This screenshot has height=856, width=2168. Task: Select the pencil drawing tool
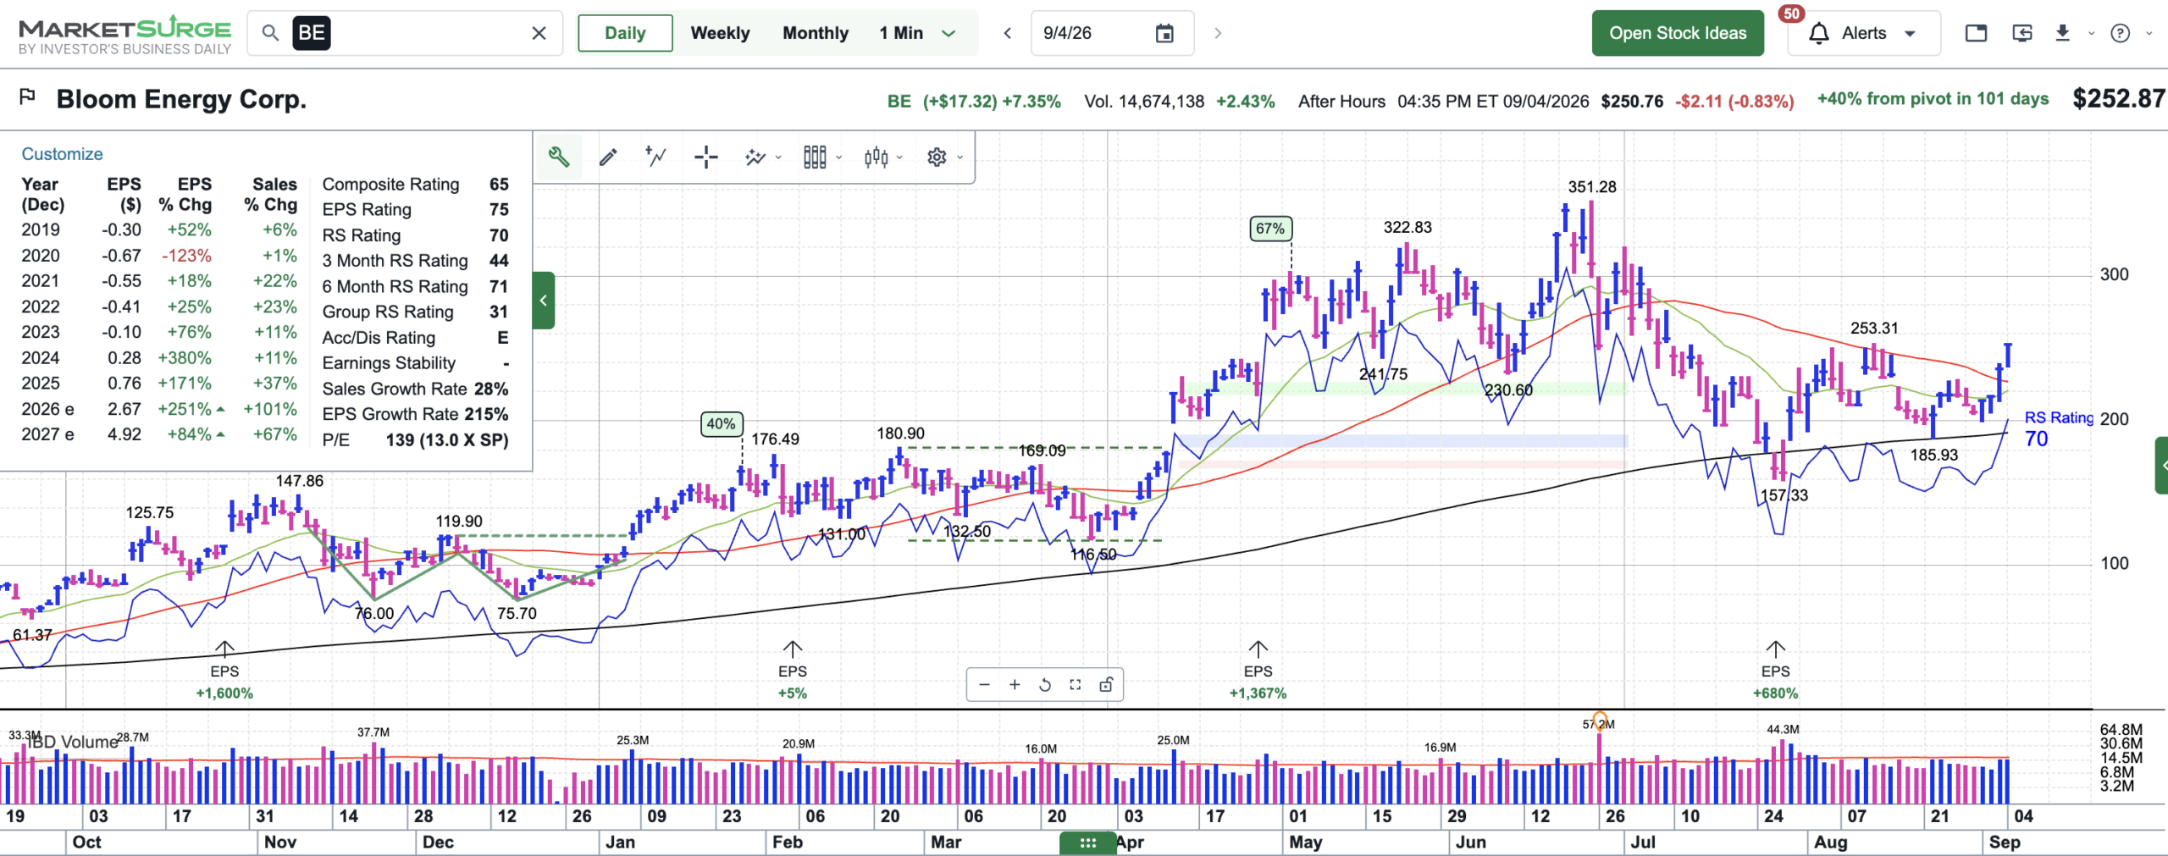[x=608, y=157]
